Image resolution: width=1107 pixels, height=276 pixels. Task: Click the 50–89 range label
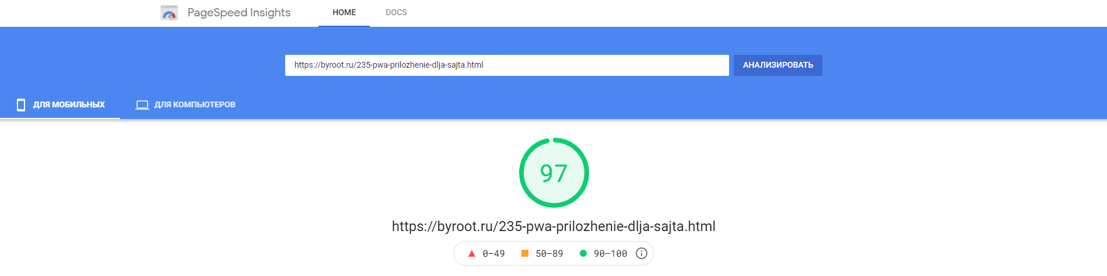click(549, 253)
